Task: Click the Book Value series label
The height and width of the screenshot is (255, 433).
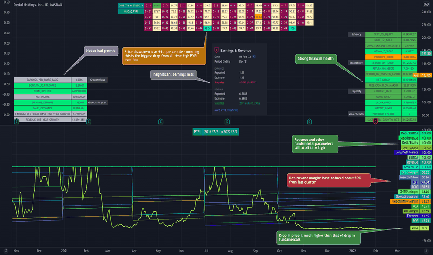Action: pyautogui.click(x=411, y=167)
